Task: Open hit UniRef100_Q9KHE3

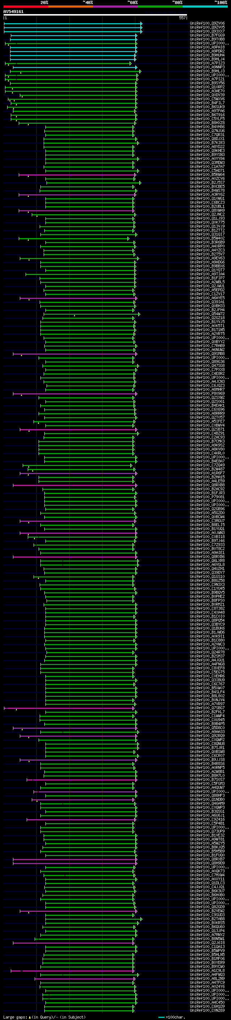Action: pos(207,151)
